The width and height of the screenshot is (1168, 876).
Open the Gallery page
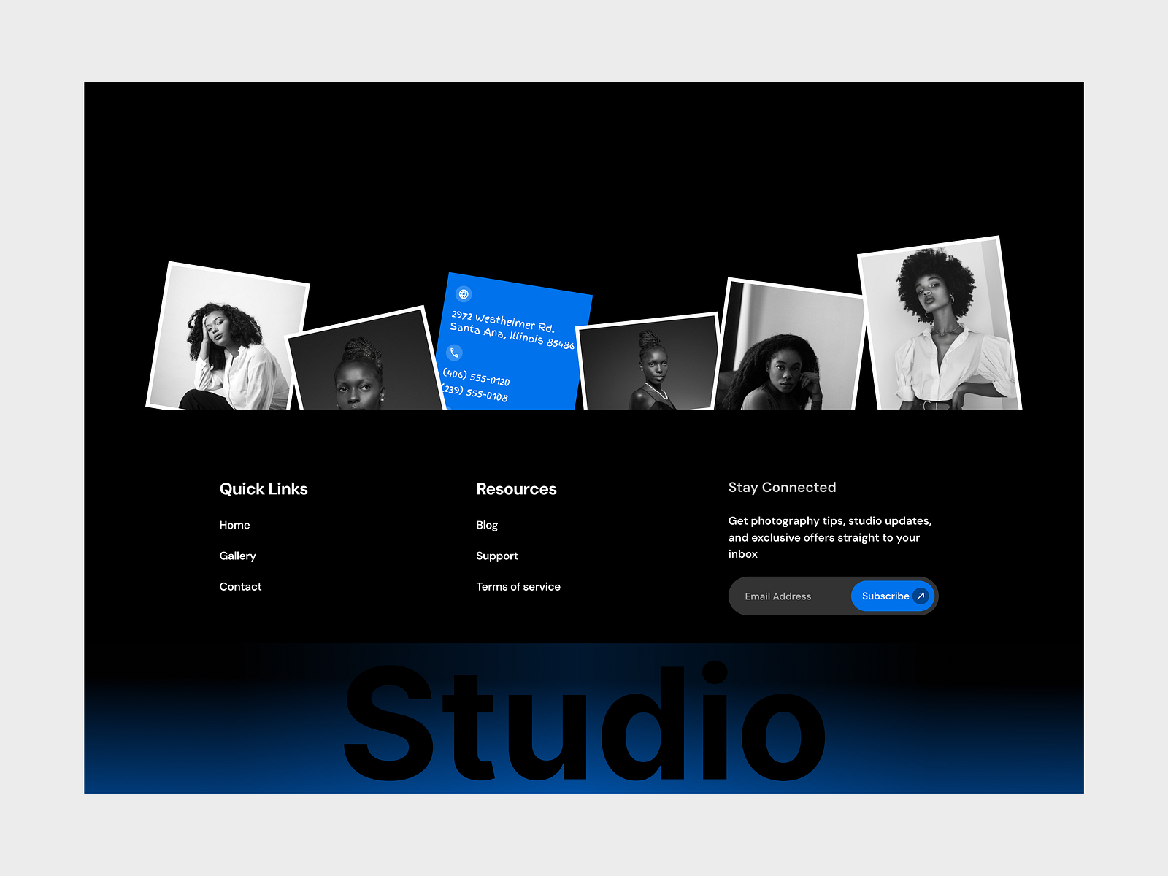pyautogui.click(x=237, y=556)
